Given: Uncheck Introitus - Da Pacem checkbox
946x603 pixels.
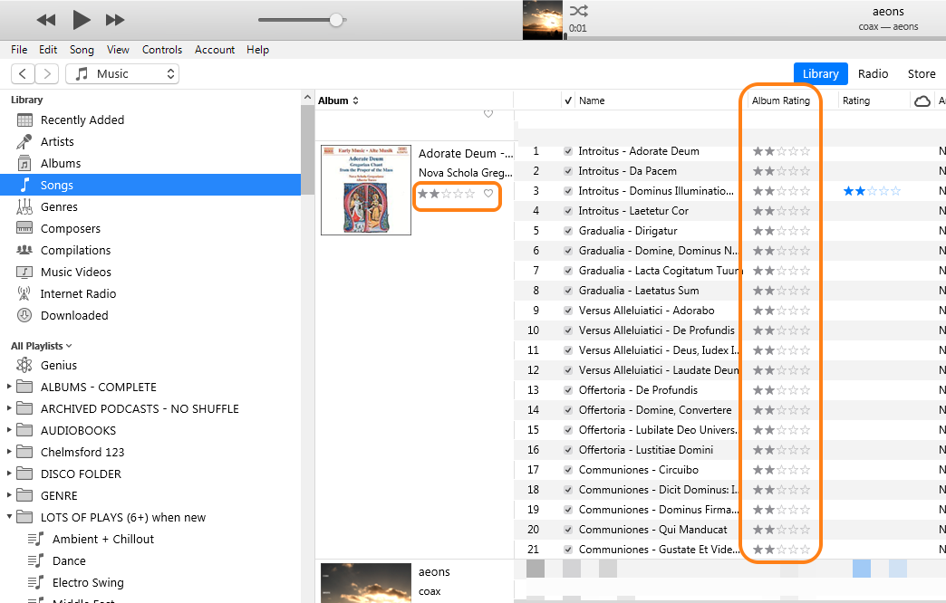Looking at the screenshot, I should click(x=568, y=171).
